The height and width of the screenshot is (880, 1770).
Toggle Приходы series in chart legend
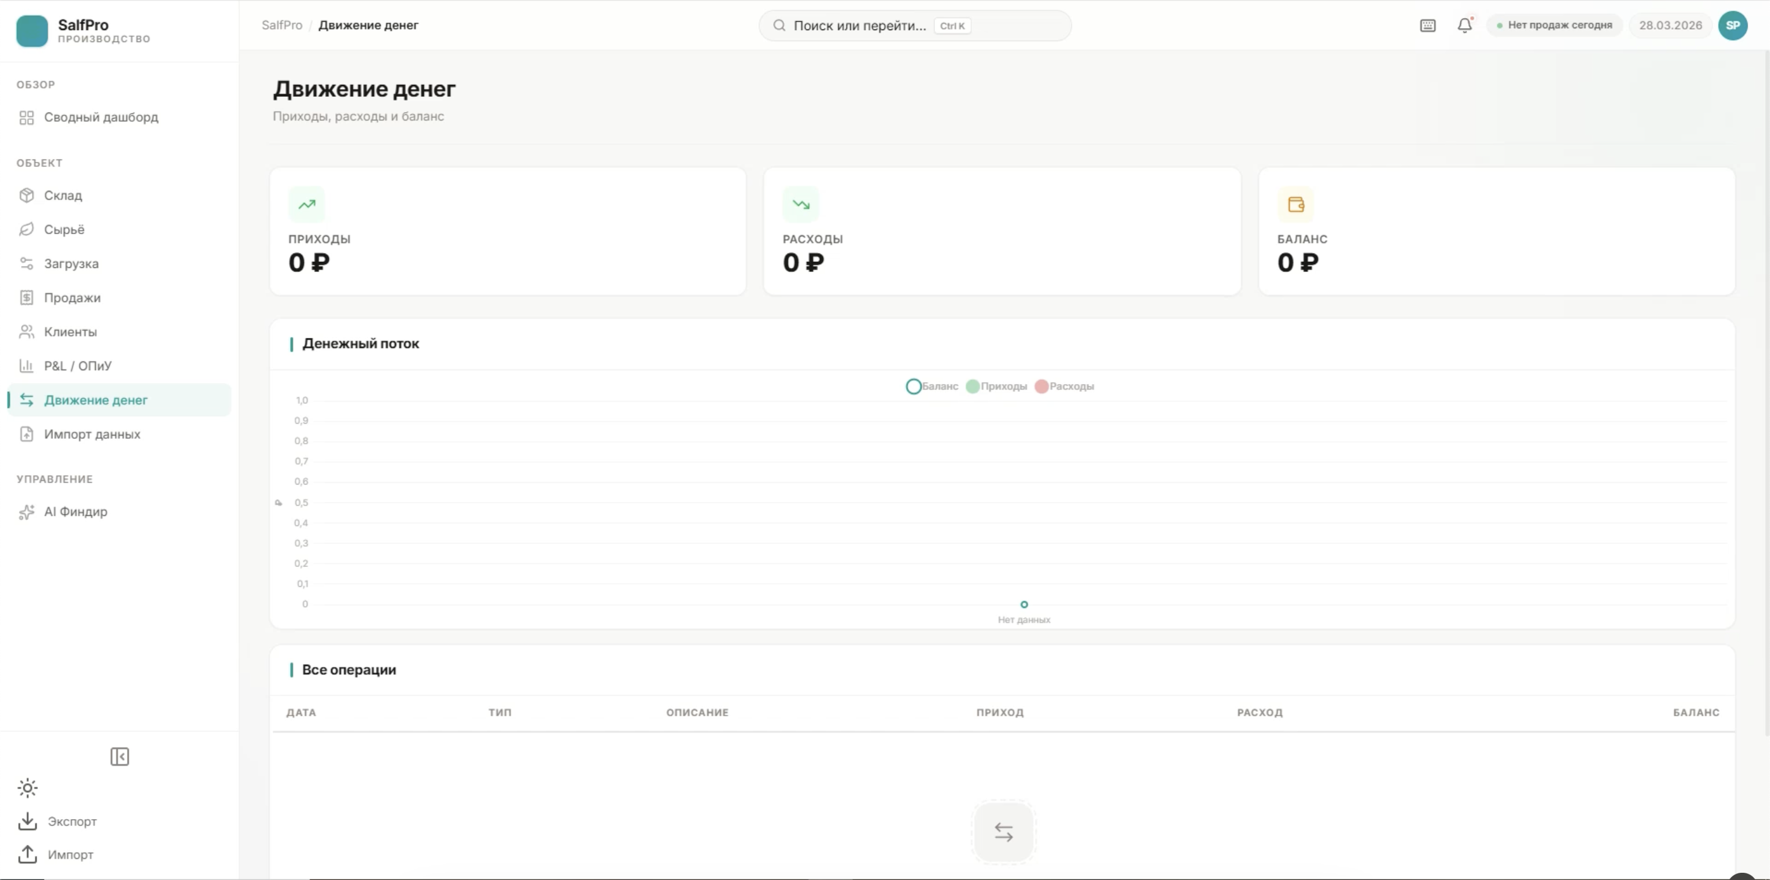996,387
